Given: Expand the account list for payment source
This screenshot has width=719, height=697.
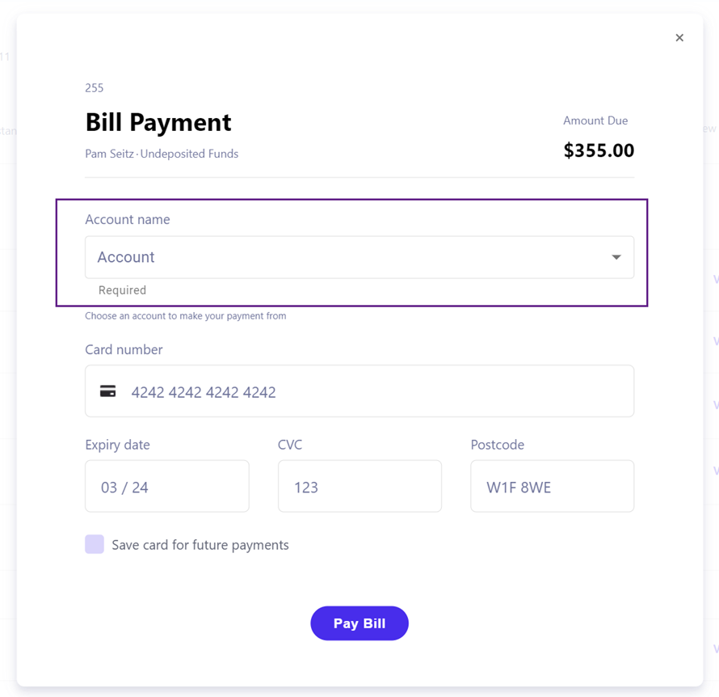Looking at the screenshot, I should 618,257.
